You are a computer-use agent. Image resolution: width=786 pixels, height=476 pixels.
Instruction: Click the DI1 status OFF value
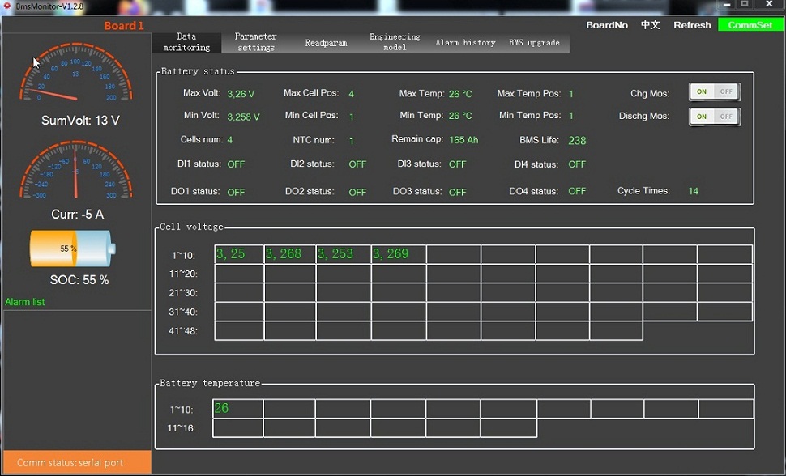click(236, 164)
